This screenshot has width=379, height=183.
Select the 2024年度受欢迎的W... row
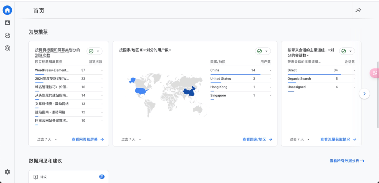(69, 79)
